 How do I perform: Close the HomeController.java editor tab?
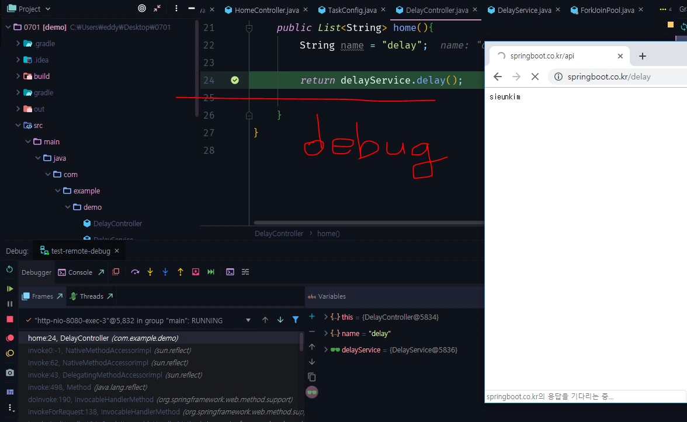tap(306, 9)
